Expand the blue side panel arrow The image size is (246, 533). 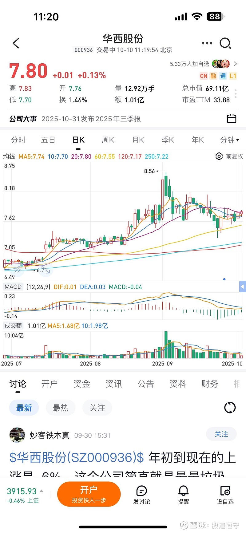[242, 286]
